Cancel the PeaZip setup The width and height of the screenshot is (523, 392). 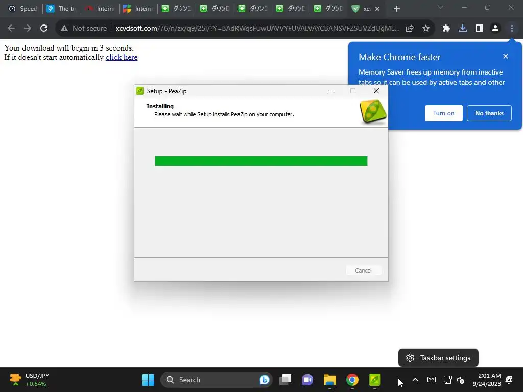(x=363, y=271)
